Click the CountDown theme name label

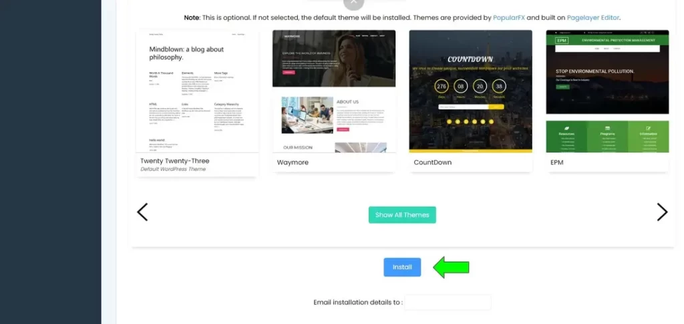point(433,162)
